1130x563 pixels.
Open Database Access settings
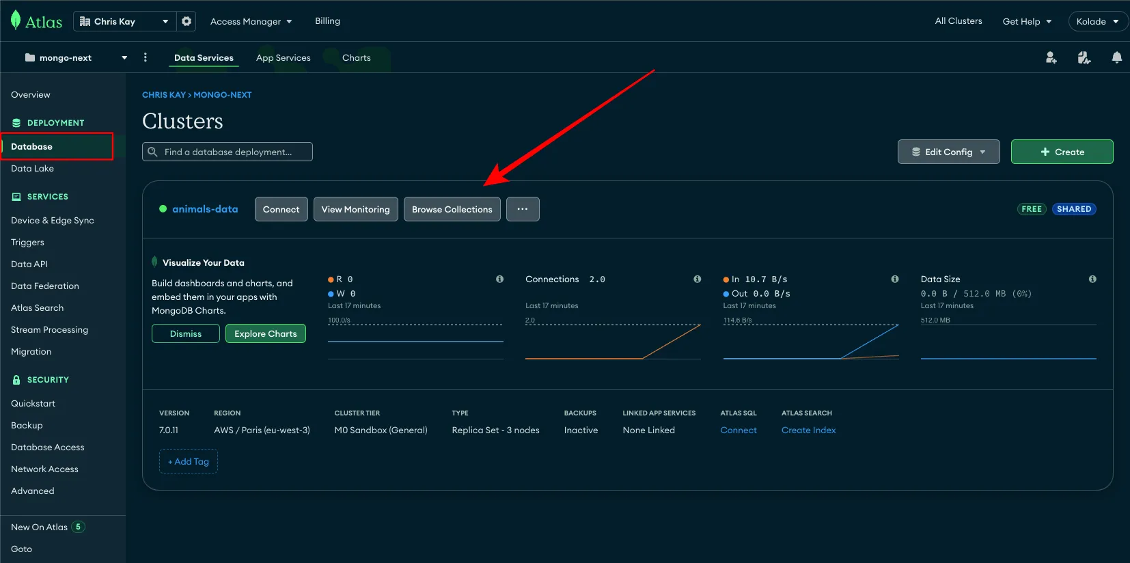coord(48,447)
